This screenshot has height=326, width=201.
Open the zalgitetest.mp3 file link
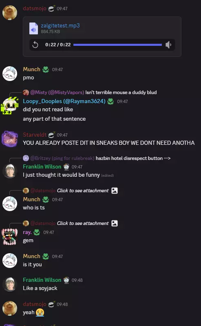(60, 26)
